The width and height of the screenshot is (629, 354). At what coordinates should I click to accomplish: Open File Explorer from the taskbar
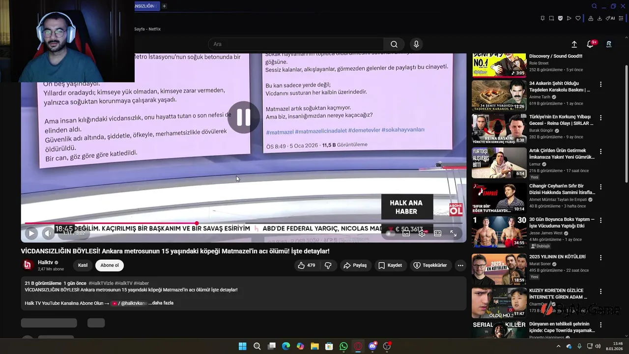click(x=314, y=346)
